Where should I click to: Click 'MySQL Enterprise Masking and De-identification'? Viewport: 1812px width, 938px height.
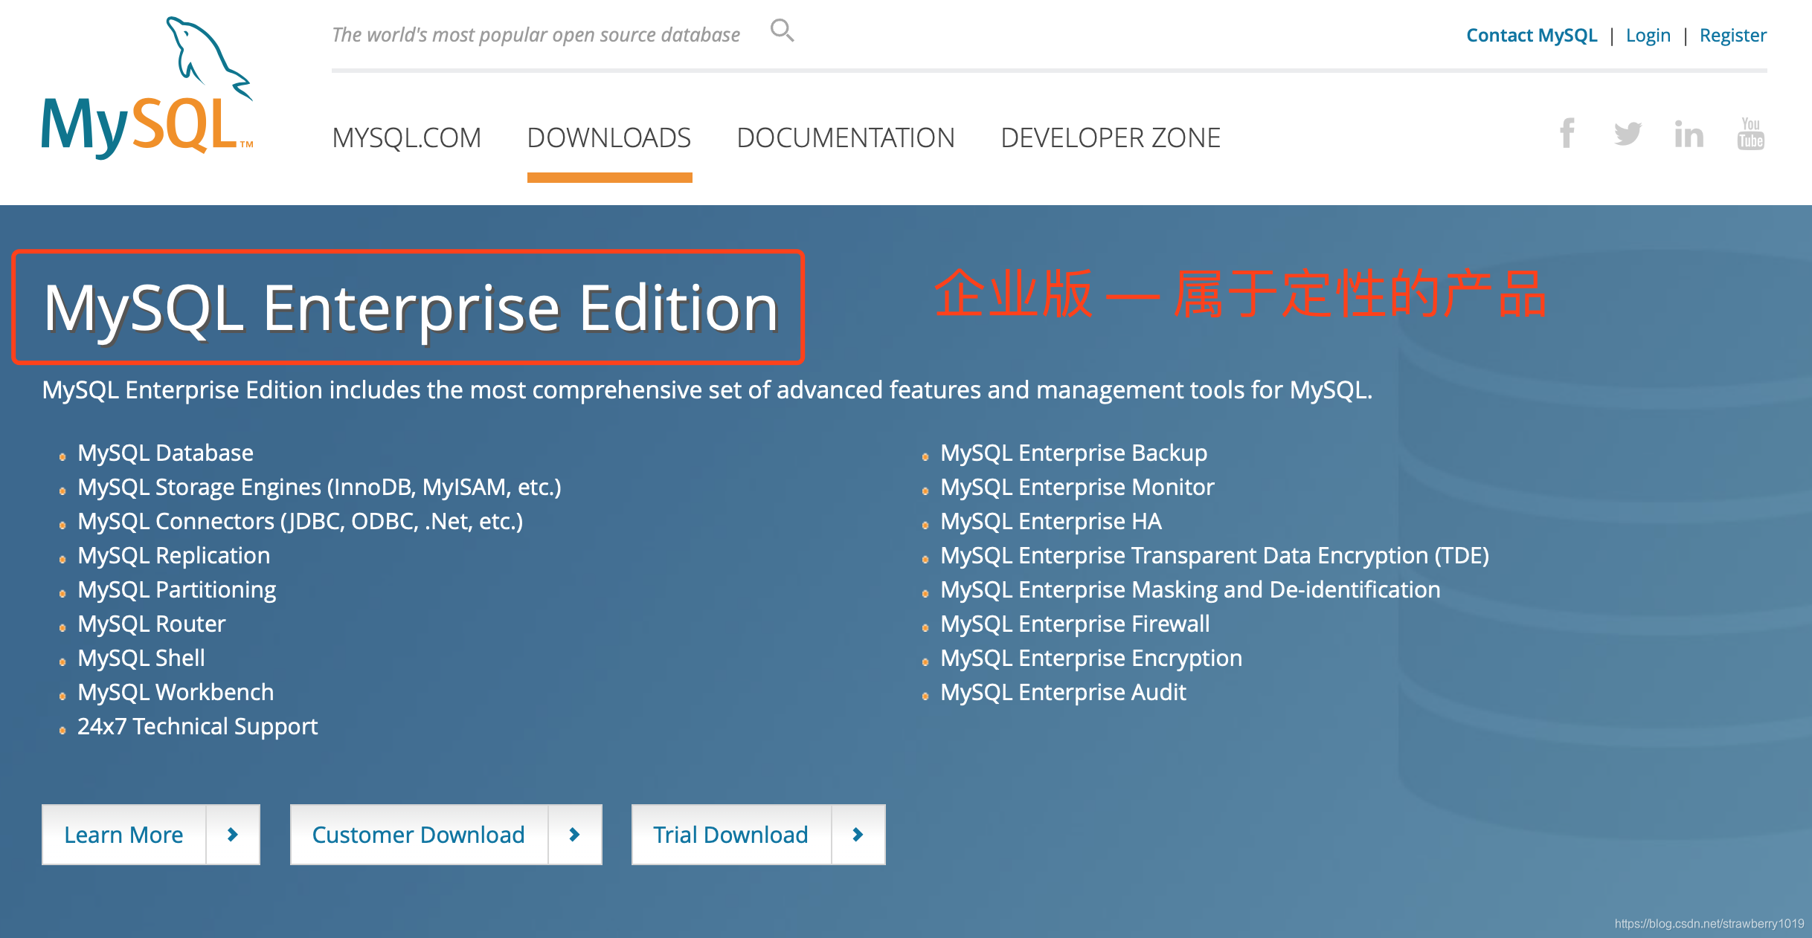(x=1190, y=589)
